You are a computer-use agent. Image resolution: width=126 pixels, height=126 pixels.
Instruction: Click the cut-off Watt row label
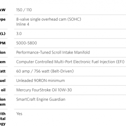tap(3, 71)
